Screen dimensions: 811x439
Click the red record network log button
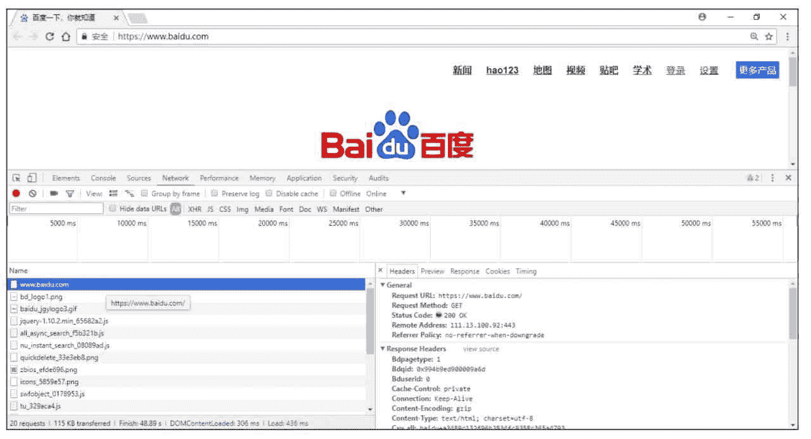pyautogui.click(x=16, y=194)
